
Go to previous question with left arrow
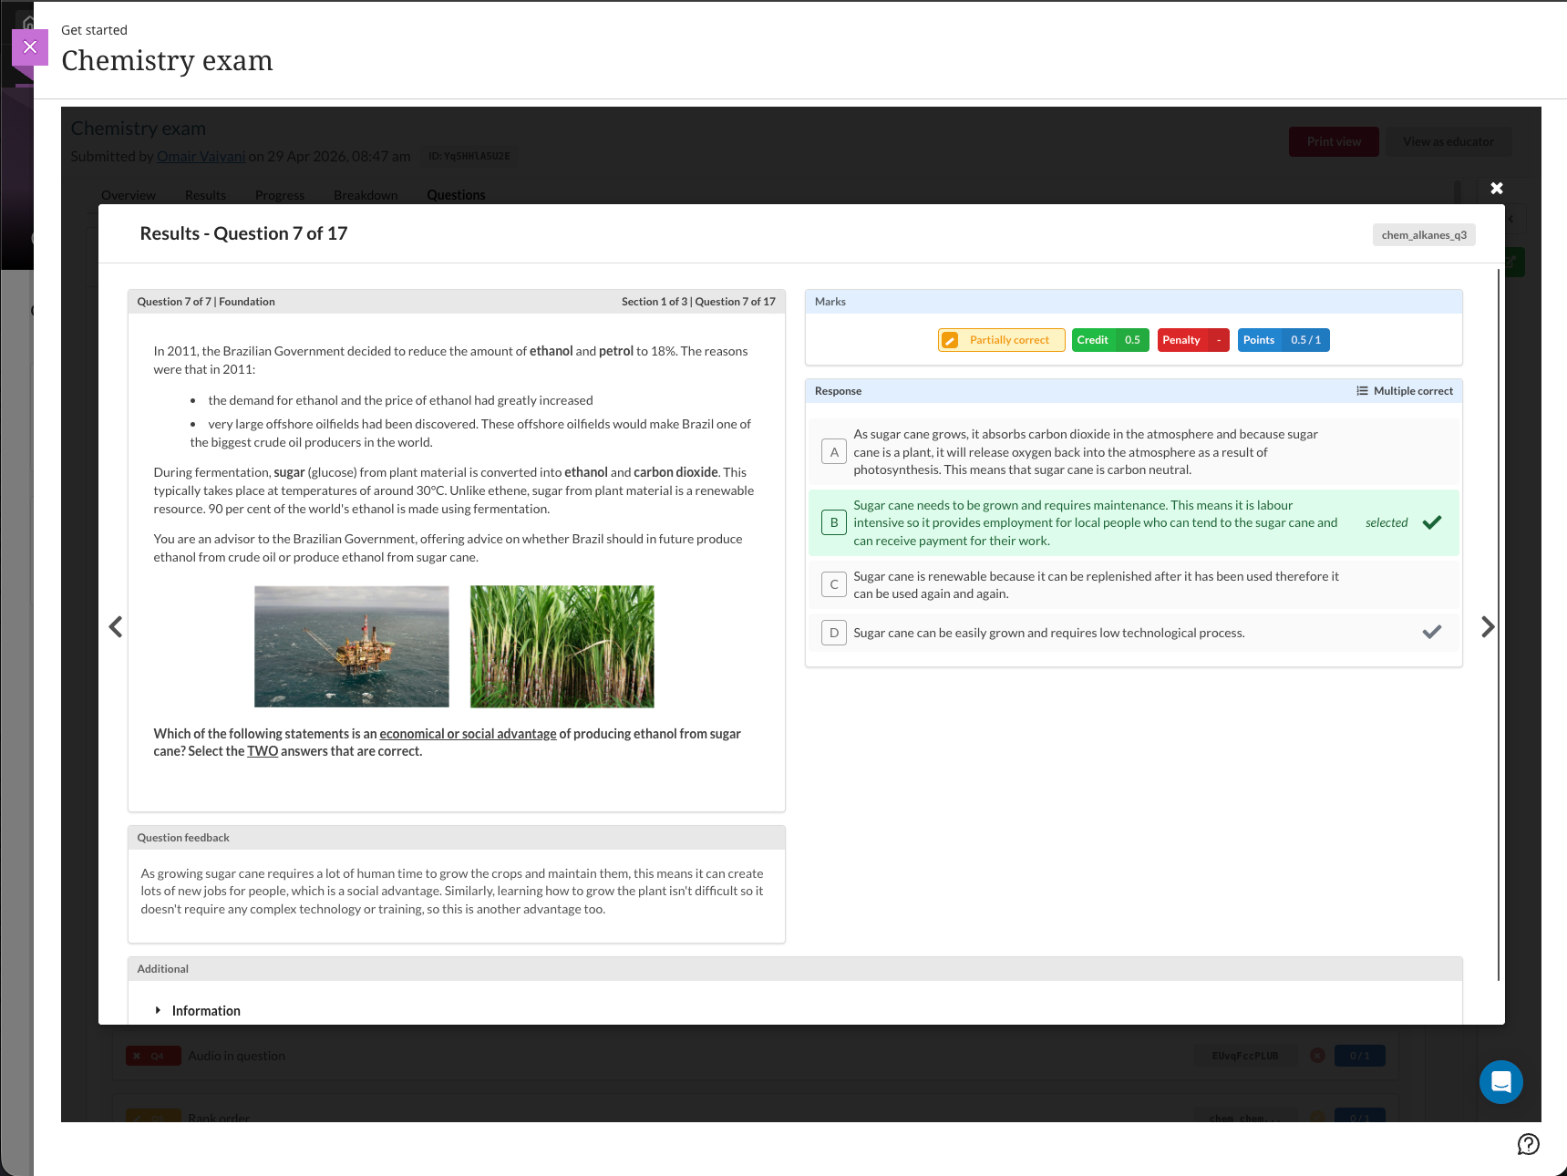point(116,627)
